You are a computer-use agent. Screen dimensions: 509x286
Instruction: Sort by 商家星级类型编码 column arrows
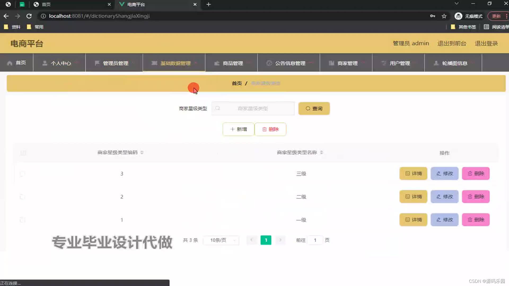[x=142, y=152]
